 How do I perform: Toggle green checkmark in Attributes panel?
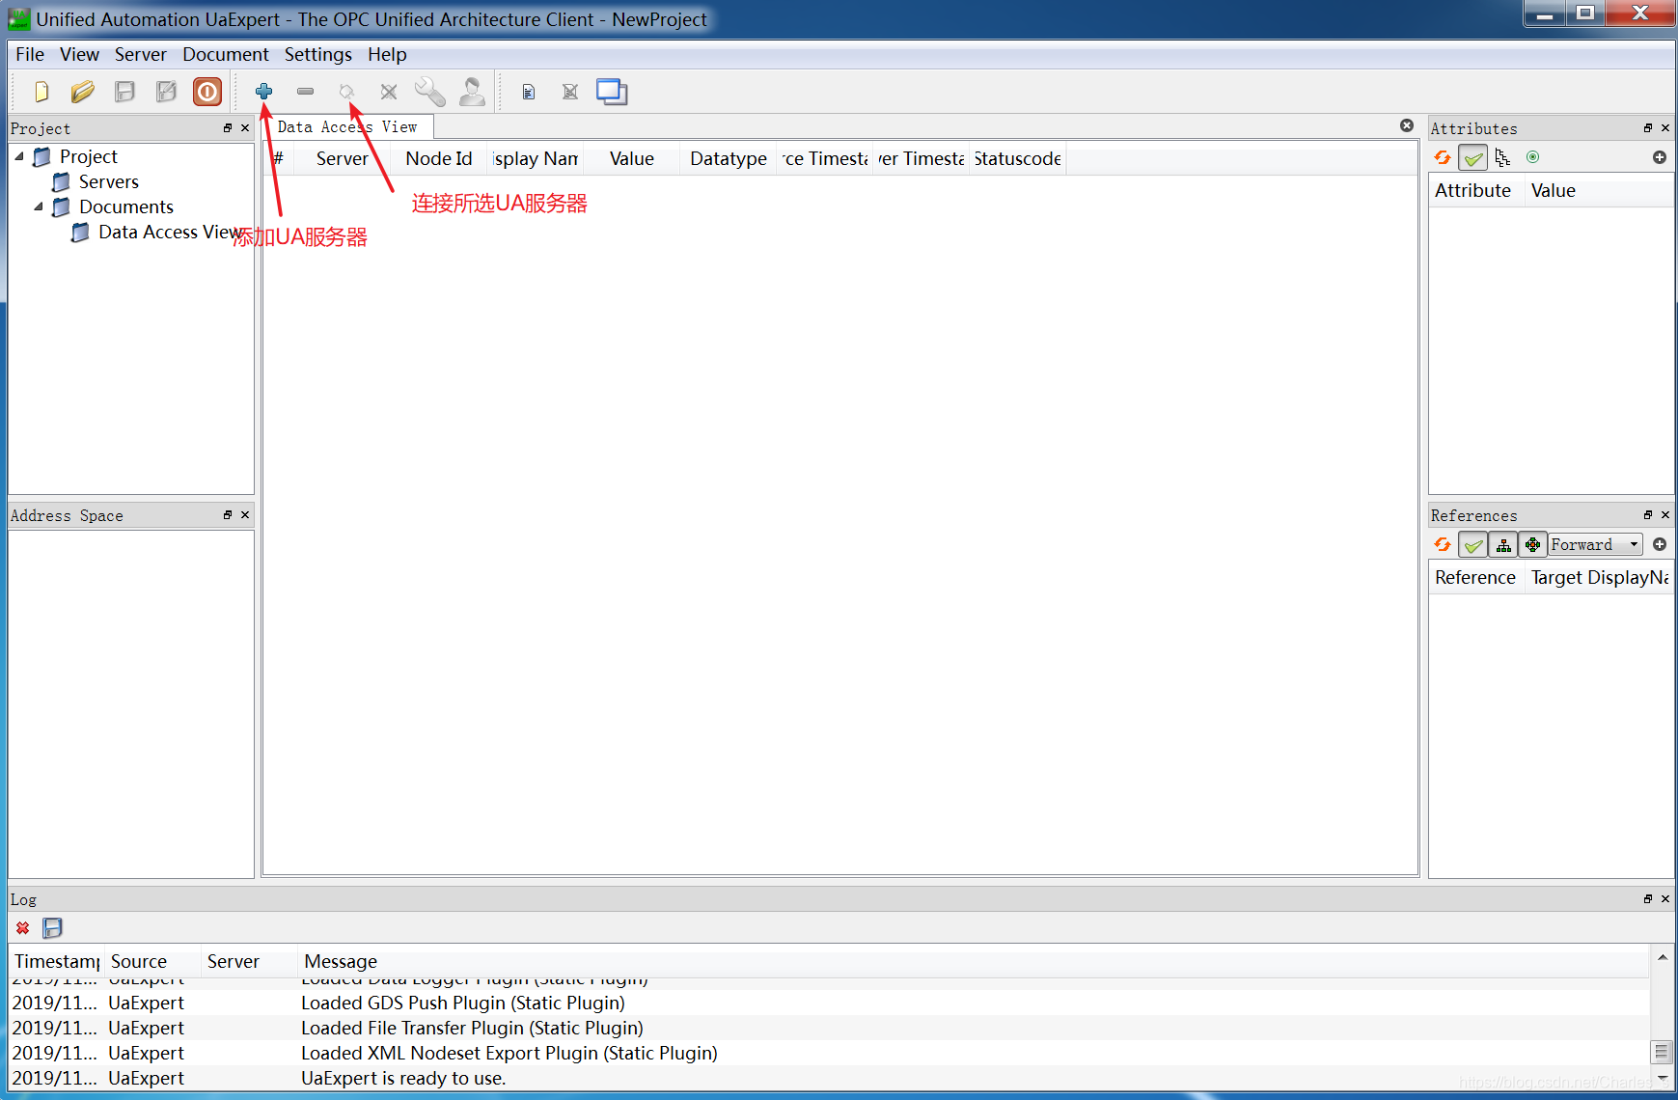pos(1472,157)
